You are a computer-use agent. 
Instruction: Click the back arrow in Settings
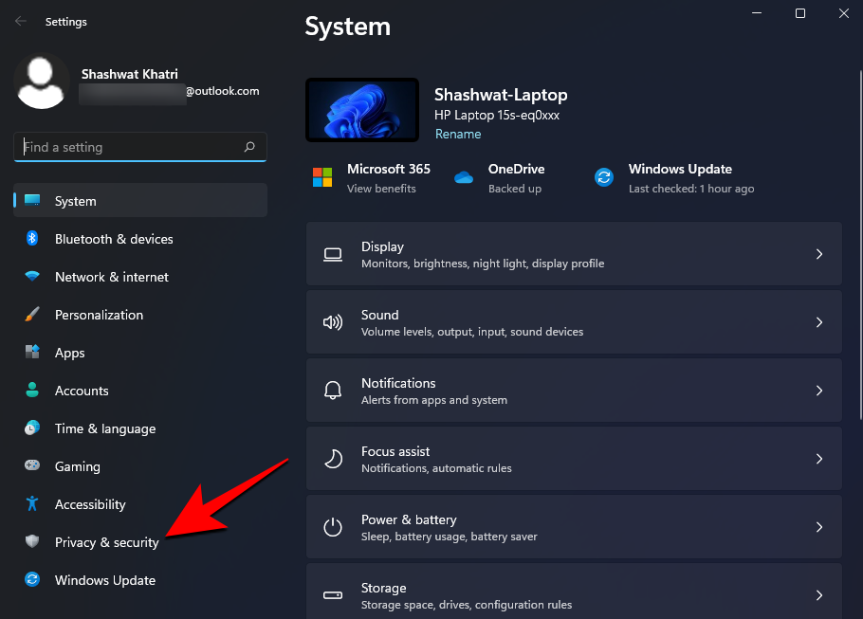click(x=19, y=21)
